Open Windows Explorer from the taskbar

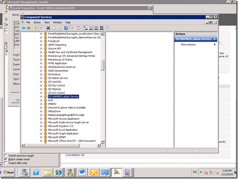coord(48,172)
